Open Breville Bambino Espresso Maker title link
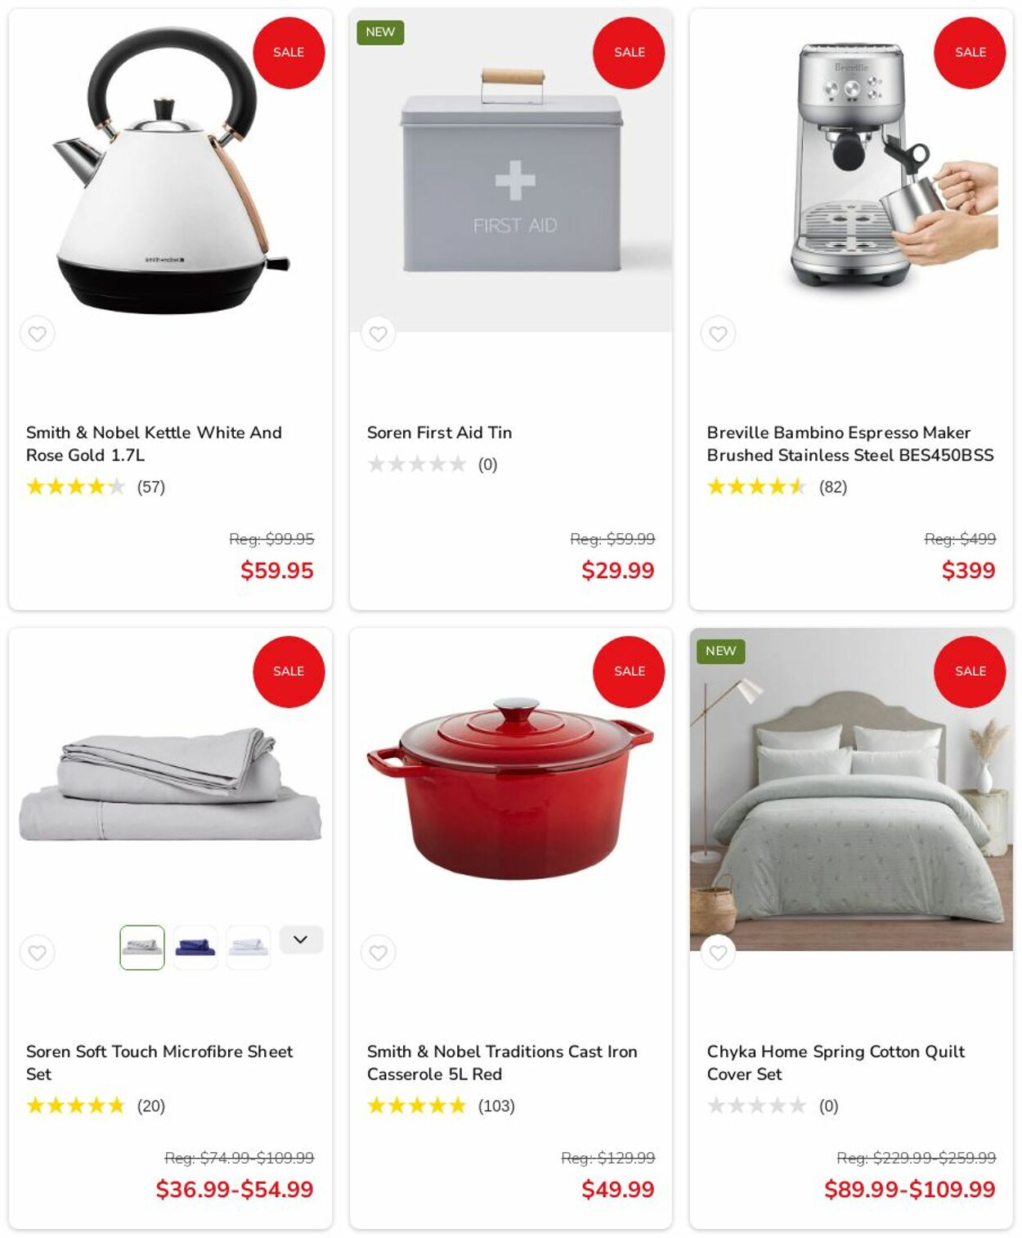1022x1238 pixels. (850, 444)
